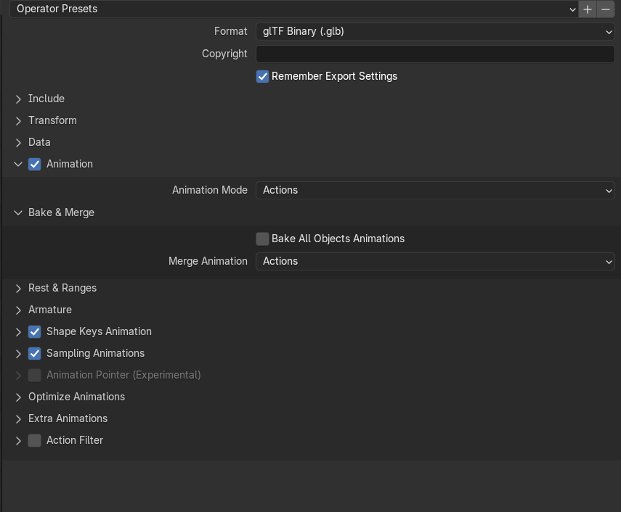
Task: Toggle the Shape Keys Animation checkbox
Action: click(35, 331)
